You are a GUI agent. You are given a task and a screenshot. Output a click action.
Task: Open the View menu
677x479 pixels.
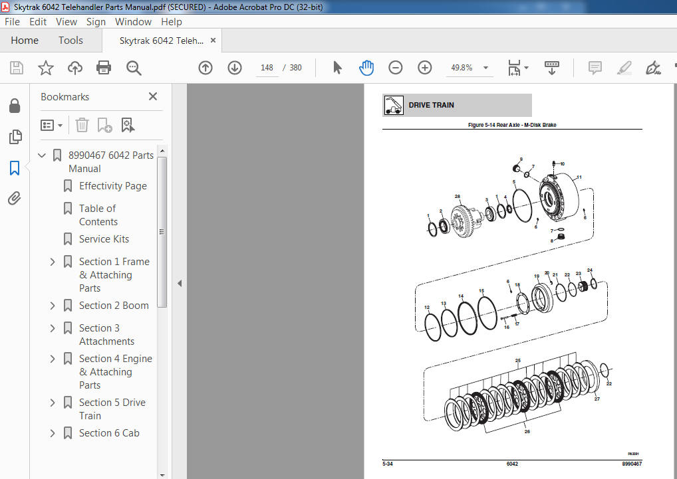click(67, 21)
